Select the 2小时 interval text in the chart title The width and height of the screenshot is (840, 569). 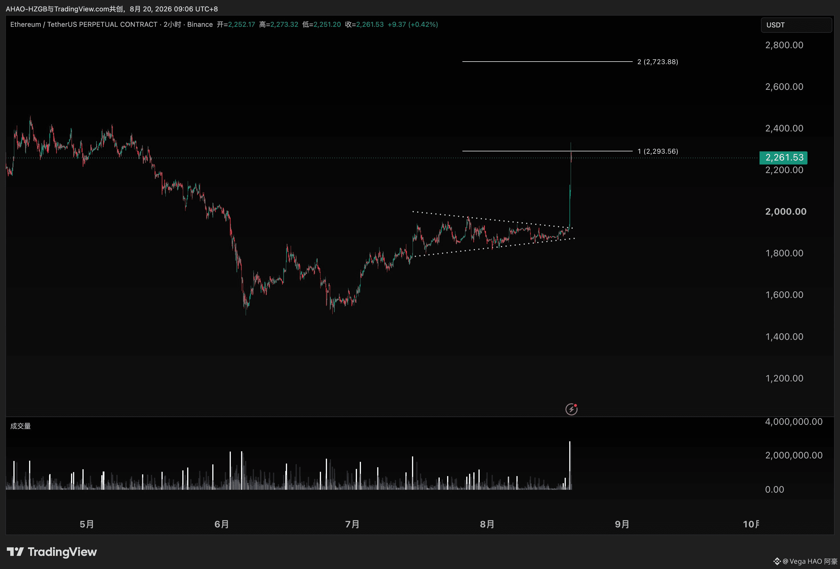[172, 25]
